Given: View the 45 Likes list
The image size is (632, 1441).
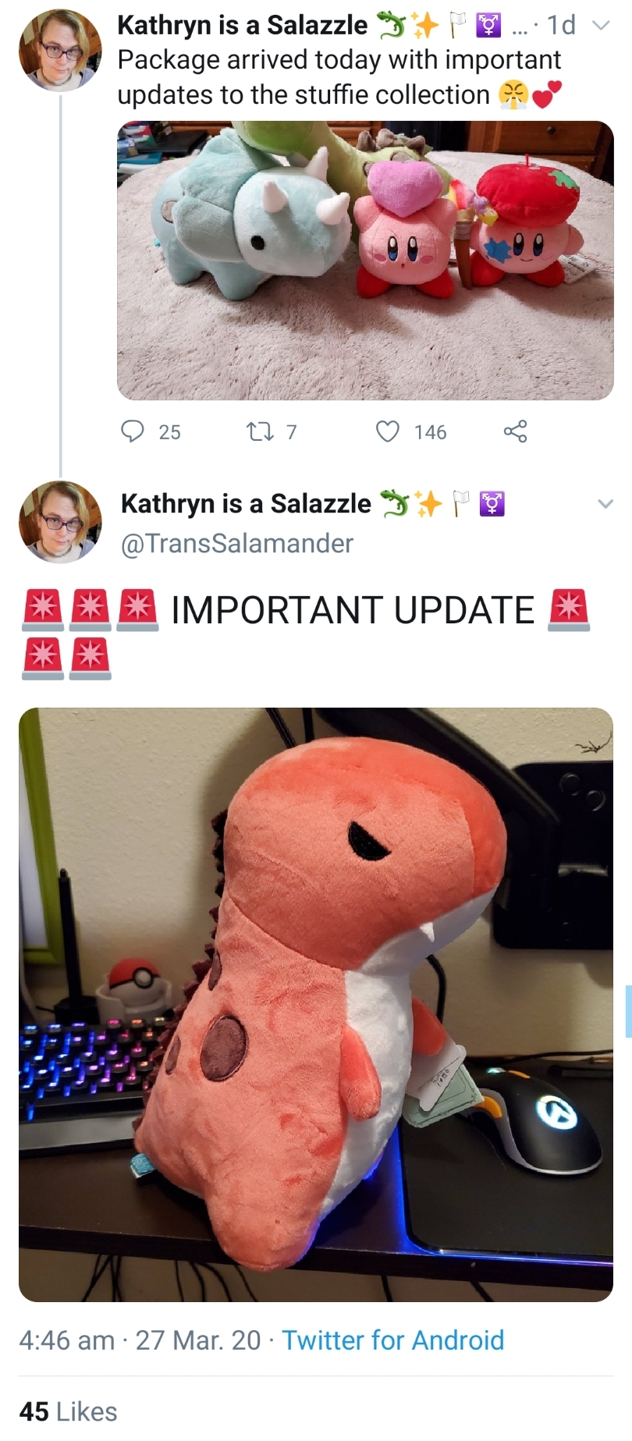Looking at the screenshot, I should pos(68,1411).
